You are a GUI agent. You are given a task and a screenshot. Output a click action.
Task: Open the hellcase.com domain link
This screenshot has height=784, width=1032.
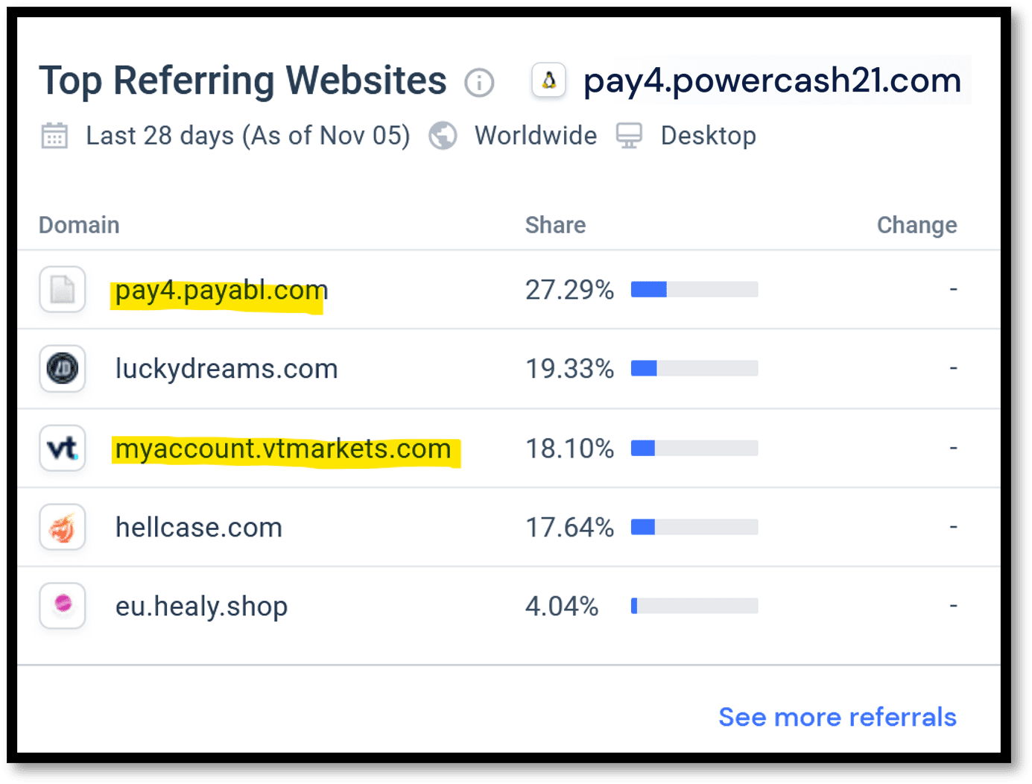point(199,528)
